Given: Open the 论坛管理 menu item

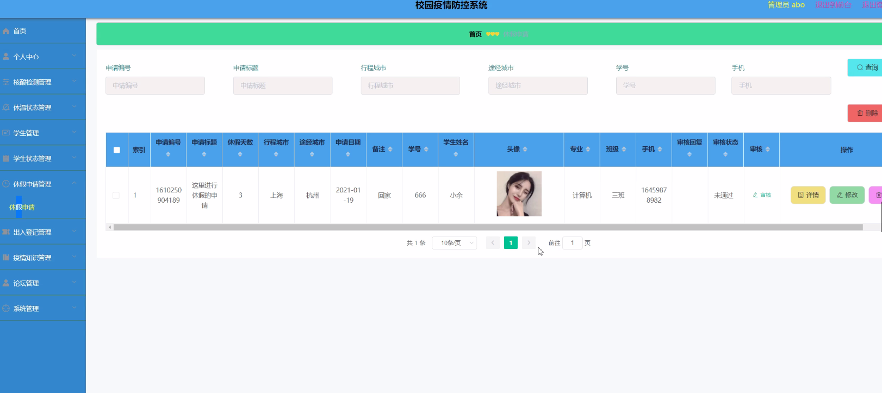Looking at the screenshot, I should pyautogui.click(x=42, y=283).
